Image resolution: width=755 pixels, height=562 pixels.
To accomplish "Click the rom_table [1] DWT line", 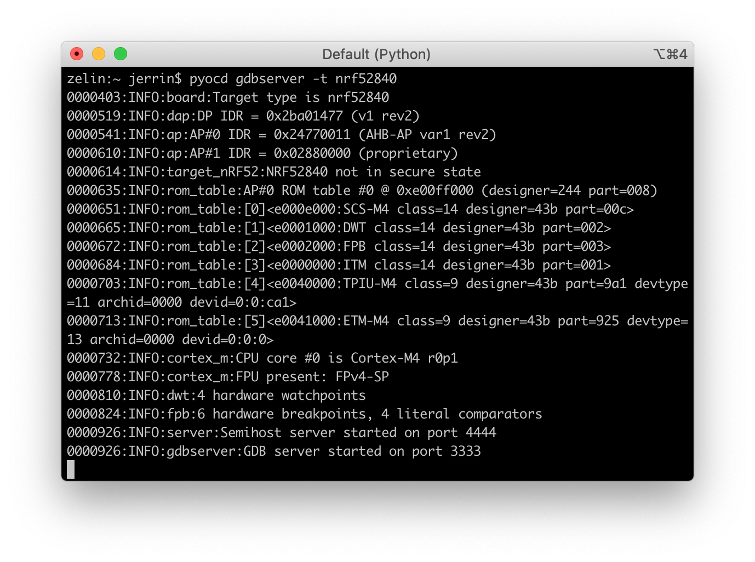I will click(x=339, y=228).
